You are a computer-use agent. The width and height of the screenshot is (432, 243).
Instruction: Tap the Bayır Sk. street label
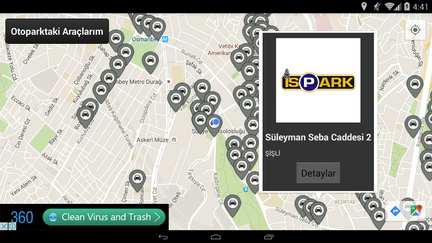click(x=56, y=137)
